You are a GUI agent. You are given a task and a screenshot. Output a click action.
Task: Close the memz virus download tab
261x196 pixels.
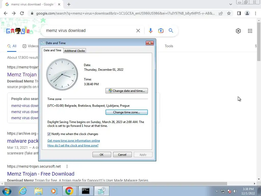click(x=59, y=4)
